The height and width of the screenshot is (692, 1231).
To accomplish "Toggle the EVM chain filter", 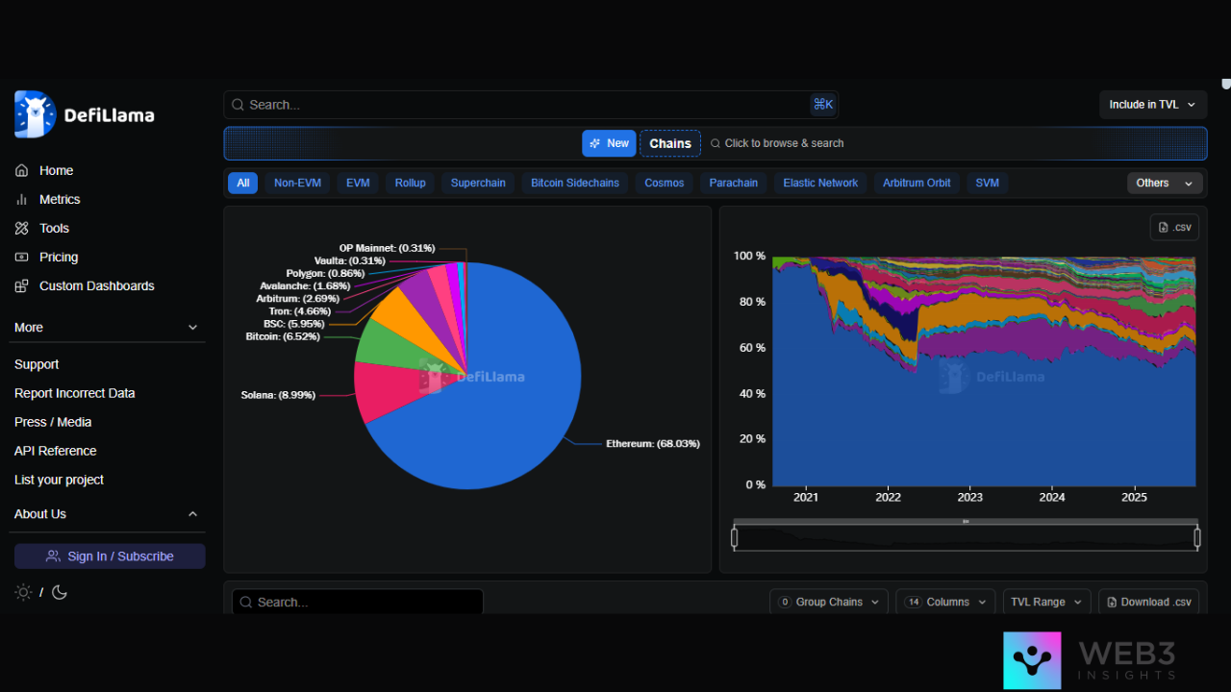I will tap(358, 183).
